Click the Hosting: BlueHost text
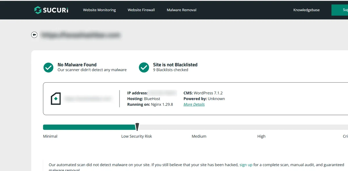348x171 pixels. [x=144, y=98]
